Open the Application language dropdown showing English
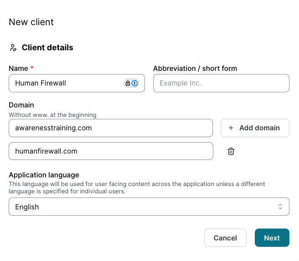This screenshot has width=299, height=261. coord(149,207)
